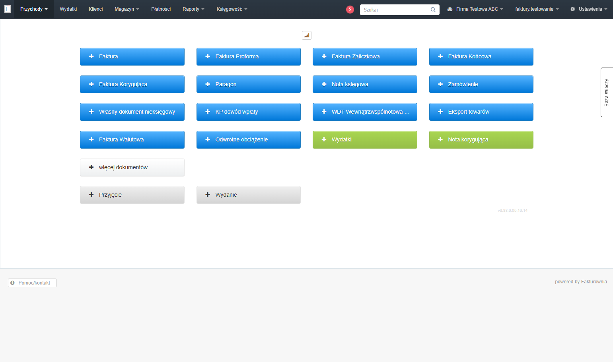The image size is (613, 362).
Task: Expand the Magazyn dropdown
Action: click(x=127, y=9)
